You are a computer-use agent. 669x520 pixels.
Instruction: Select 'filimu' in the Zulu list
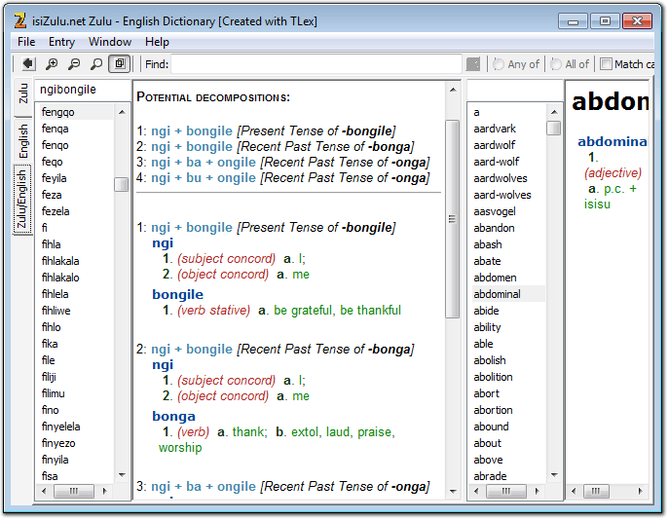54,393
